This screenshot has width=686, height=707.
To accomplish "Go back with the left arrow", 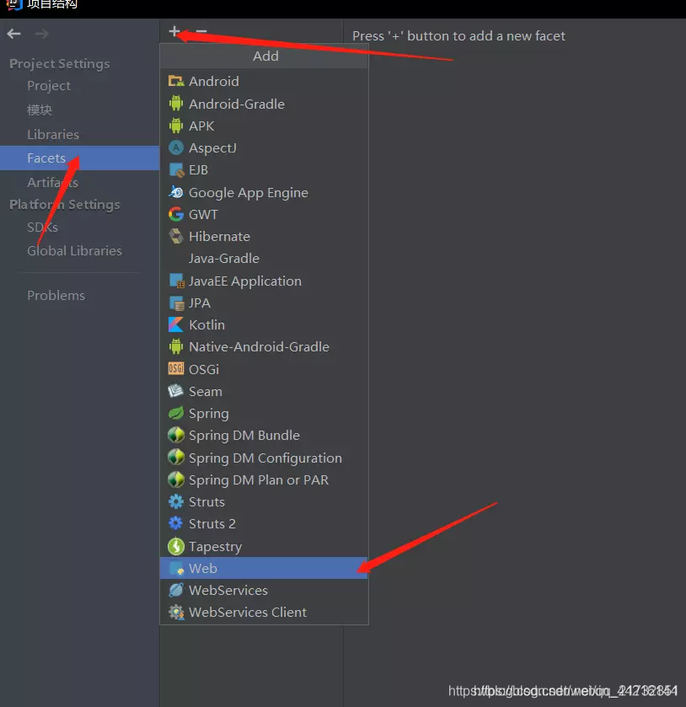I will pos(14,34).
